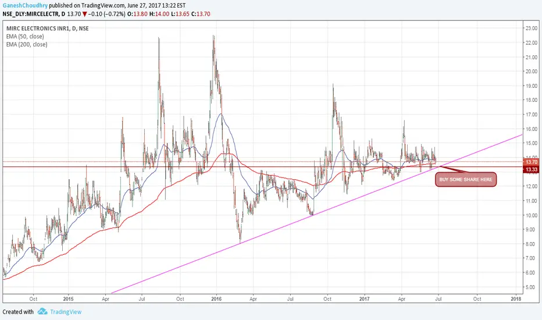The image size is (542, 320).
Task: Click the 5.00 price axis value
Action: [532, 287]
